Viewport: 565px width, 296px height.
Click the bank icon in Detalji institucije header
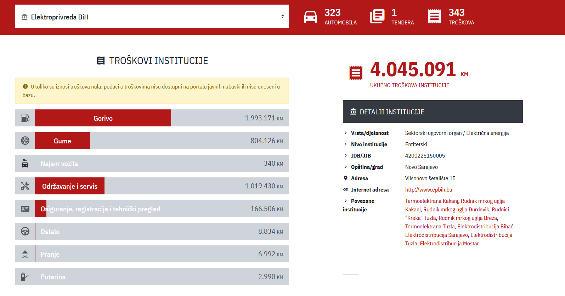[x=353, y=112]
